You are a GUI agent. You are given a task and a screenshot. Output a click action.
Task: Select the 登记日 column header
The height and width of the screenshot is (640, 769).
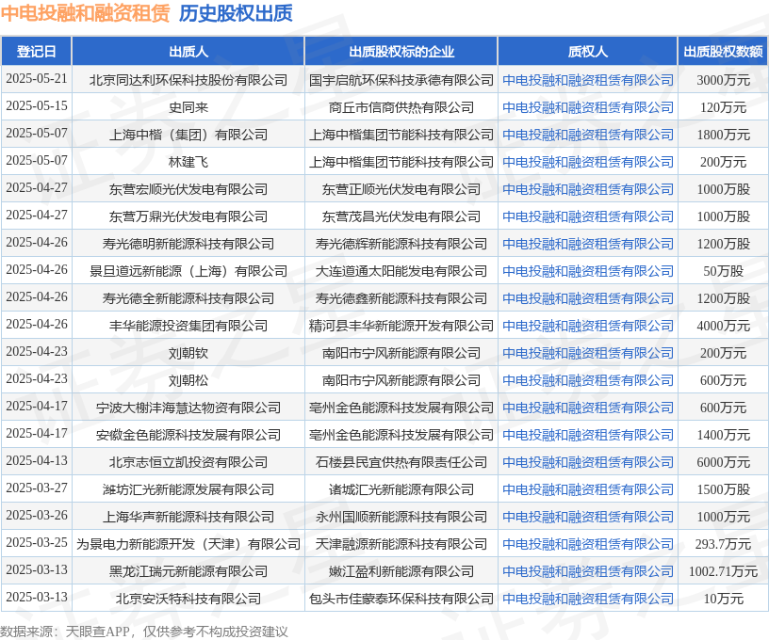pos(37,52)
